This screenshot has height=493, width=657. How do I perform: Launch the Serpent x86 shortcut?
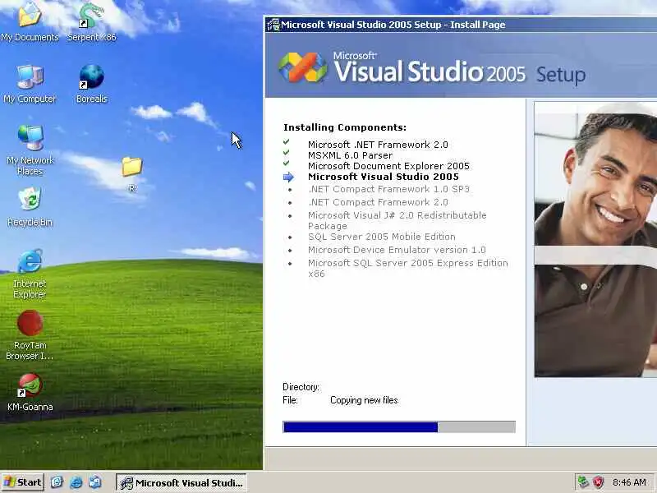[x=91, y=21]
